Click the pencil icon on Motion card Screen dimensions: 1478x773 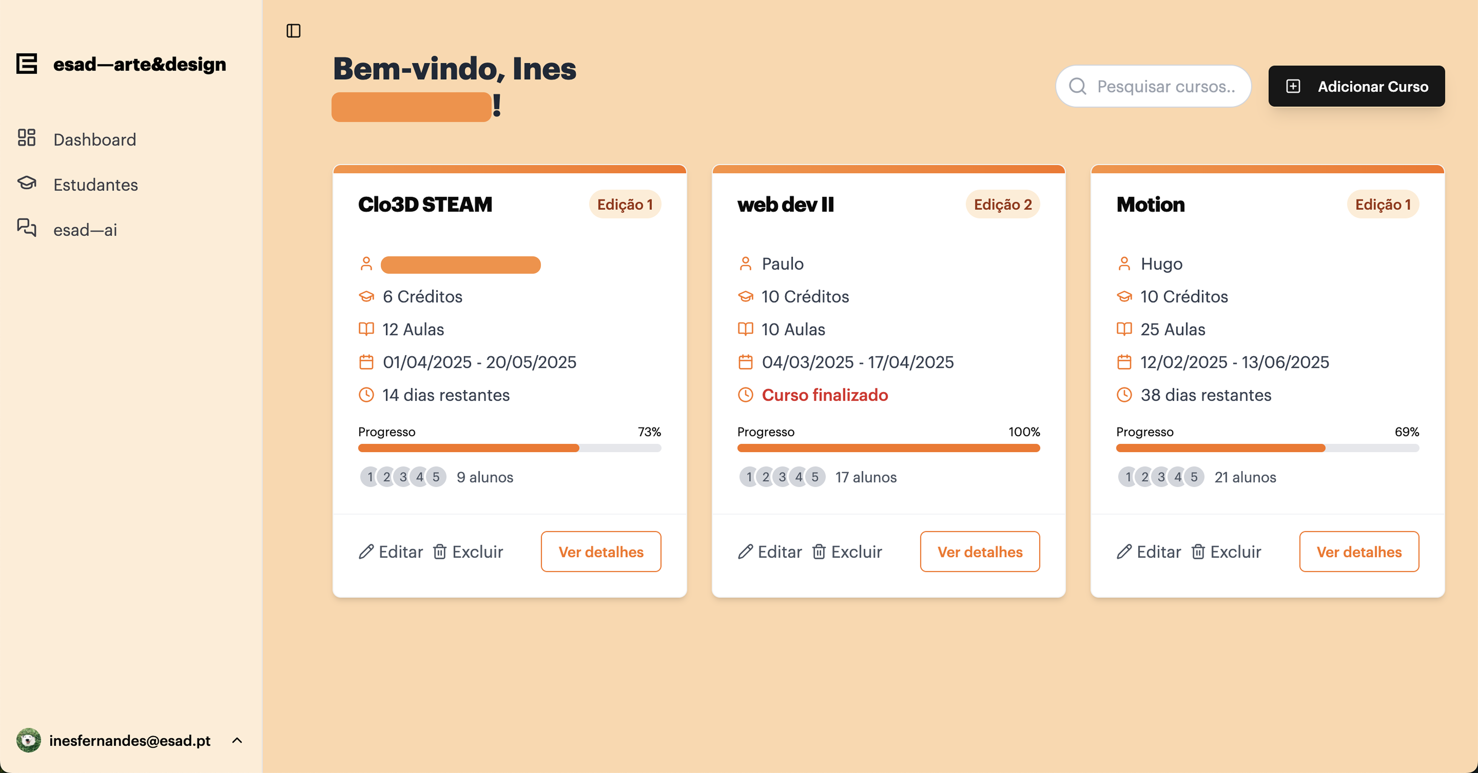[1124, 552]
